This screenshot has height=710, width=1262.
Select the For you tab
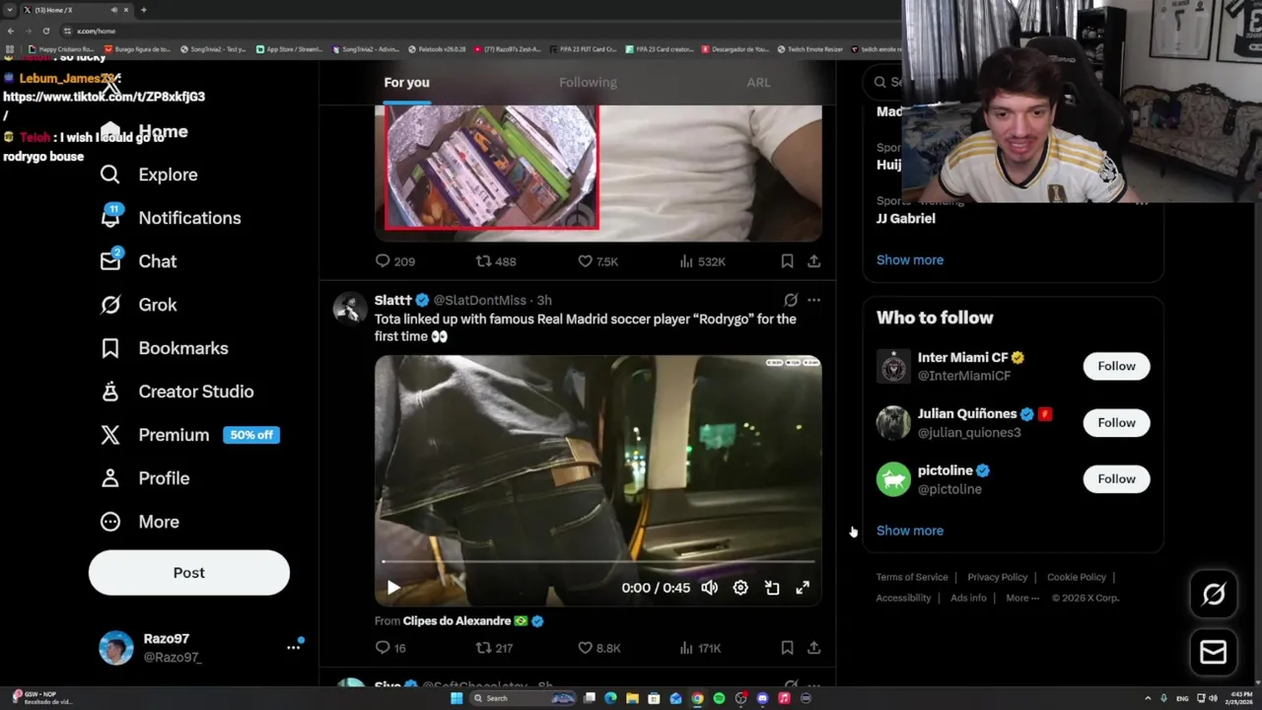point(406,82)
